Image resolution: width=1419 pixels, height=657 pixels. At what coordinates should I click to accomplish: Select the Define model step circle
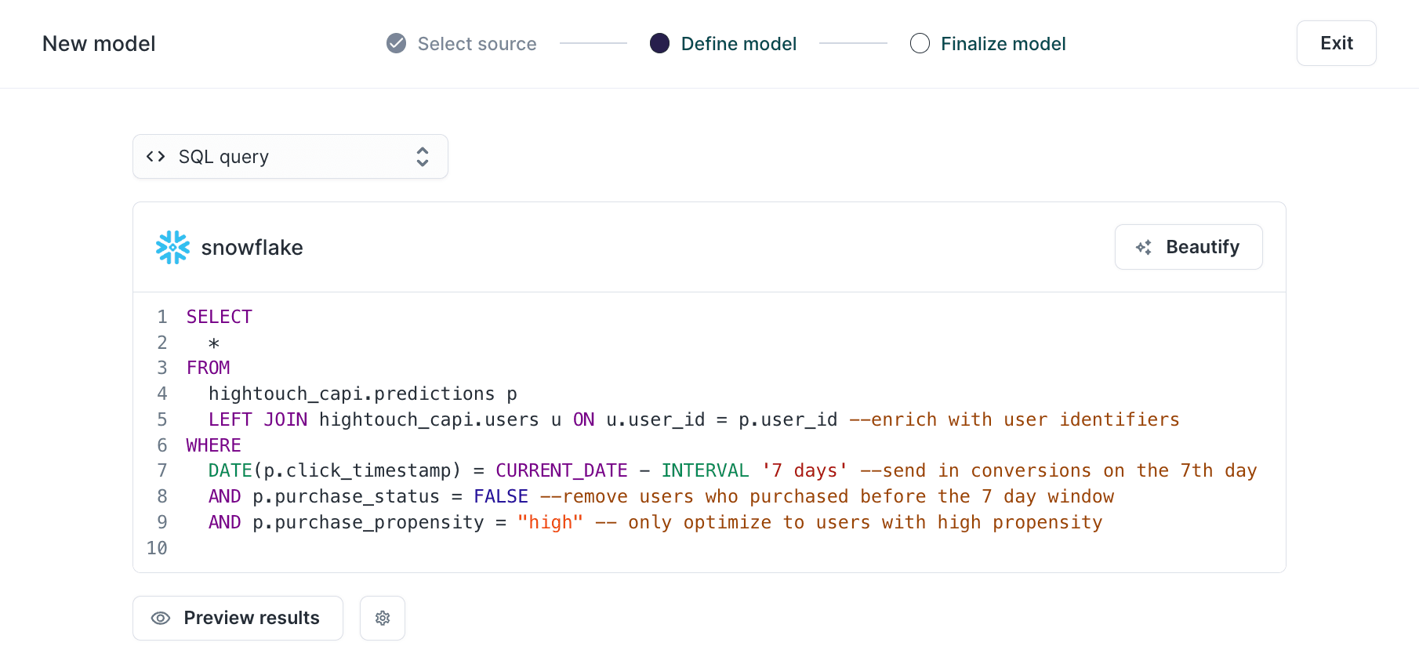pos(660,44)
